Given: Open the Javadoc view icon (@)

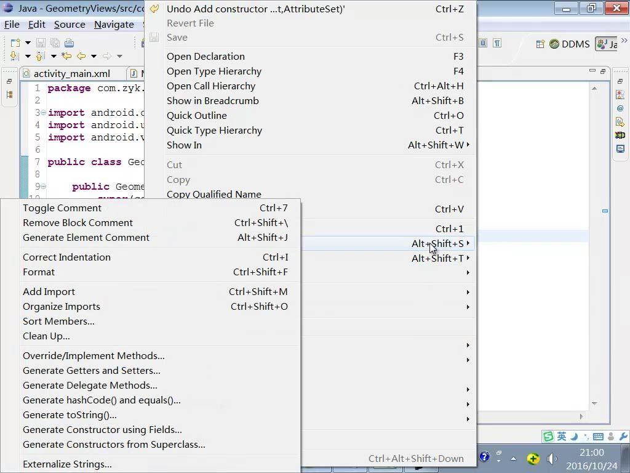Looking at the screenshot, I should 620,108.
